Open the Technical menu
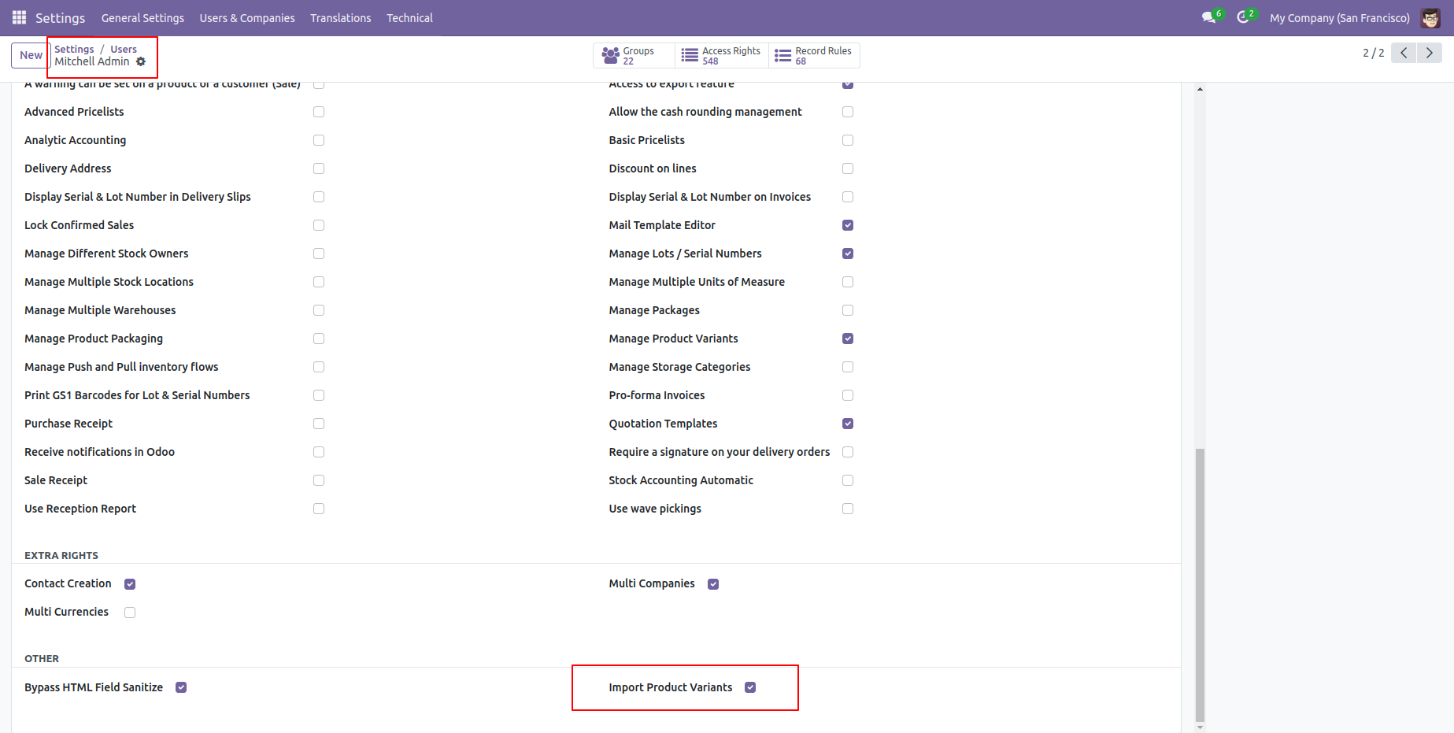 coord(409,17)
